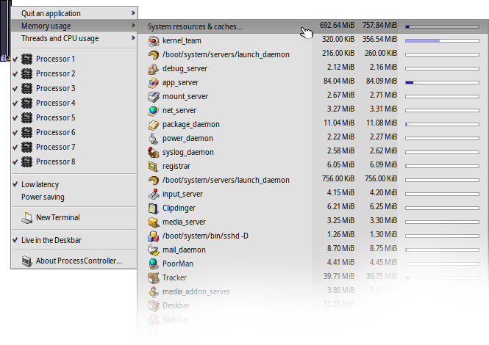Click the 757.84 MiB value
Image resolution: width=489 pixels, height=345 pixels.
(379, 25)
